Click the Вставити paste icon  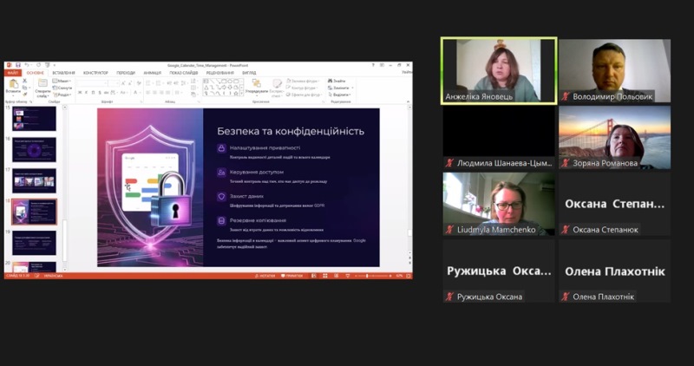tap(13, 83)
